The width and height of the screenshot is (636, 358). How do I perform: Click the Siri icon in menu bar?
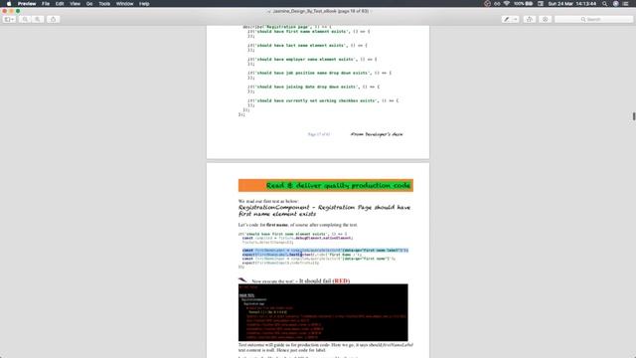616,4
